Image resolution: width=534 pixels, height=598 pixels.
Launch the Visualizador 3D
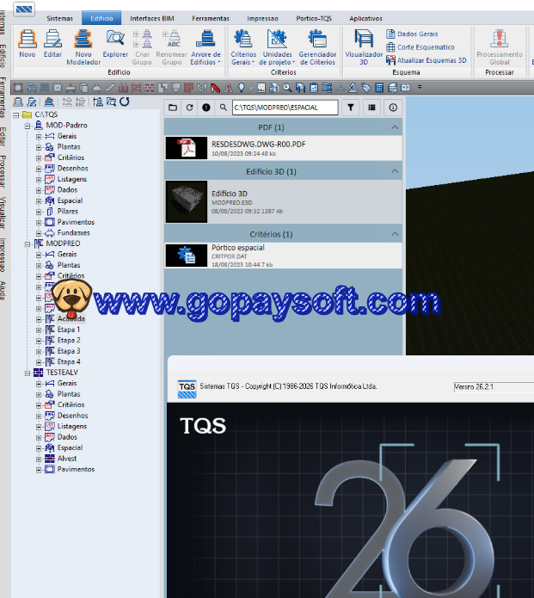(364, 42)
